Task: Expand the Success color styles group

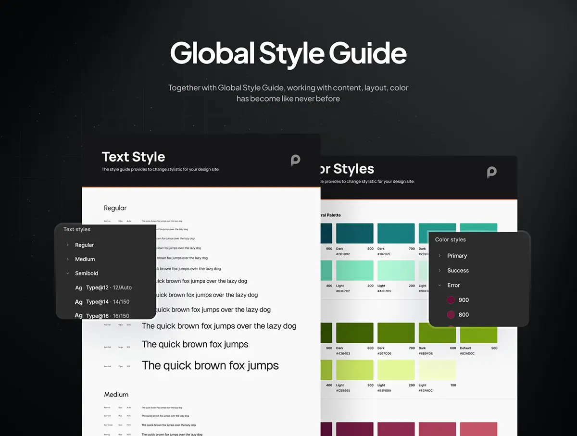Action: [439, 271]
